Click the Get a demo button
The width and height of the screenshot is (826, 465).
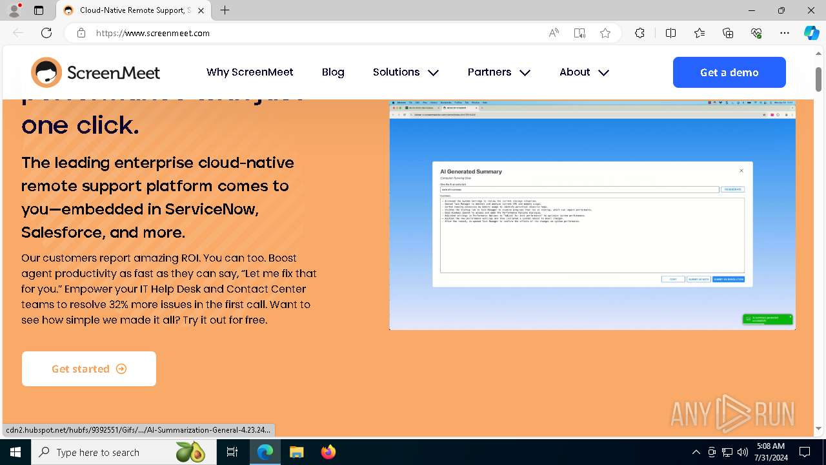729,72
